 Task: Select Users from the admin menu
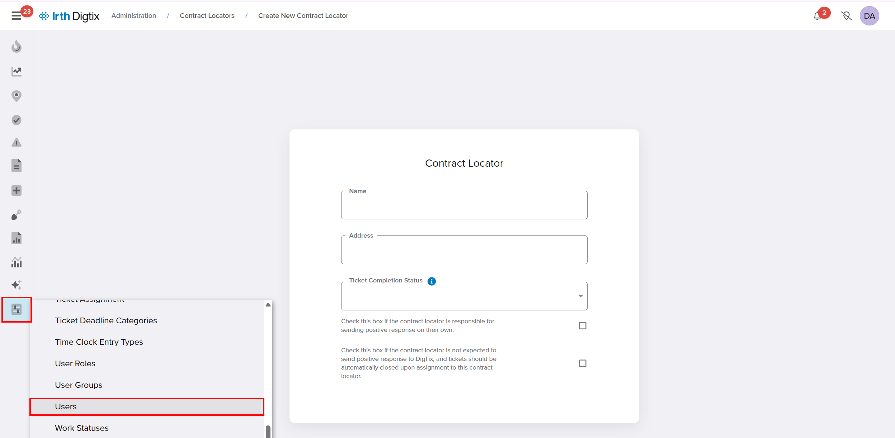[x=66, y=406]
